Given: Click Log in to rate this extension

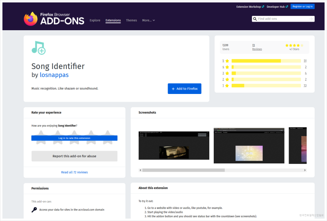Looking at the screenshot, I should 74,138.
